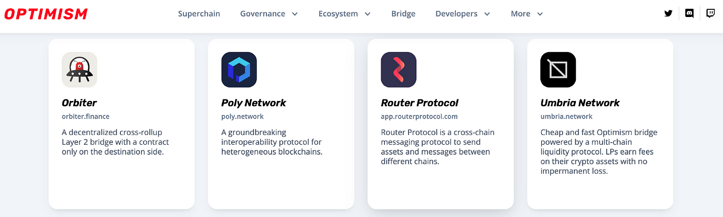Viewport: 723px width, 217px height.
Task: Expand the More dropdown chevron
Action: click(540, 14)
